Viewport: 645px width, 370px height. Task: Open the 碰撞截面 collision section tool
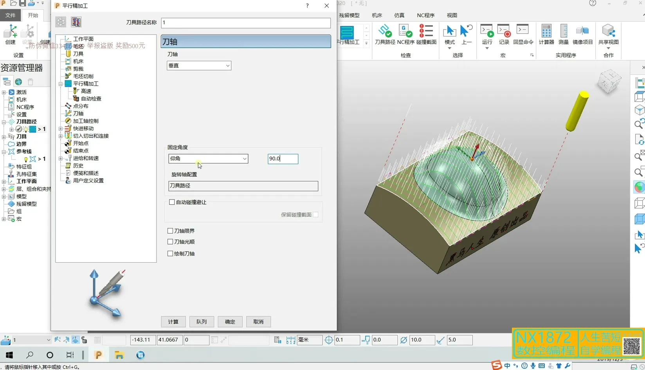tap(426, 34)
